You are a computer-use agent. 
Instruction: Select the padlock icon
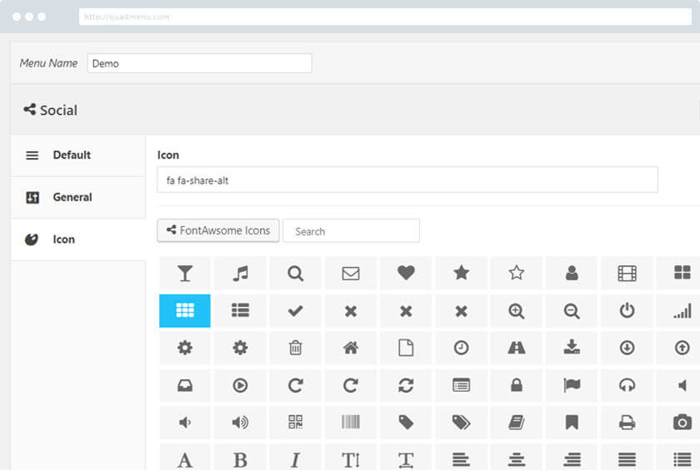point(517,385)
